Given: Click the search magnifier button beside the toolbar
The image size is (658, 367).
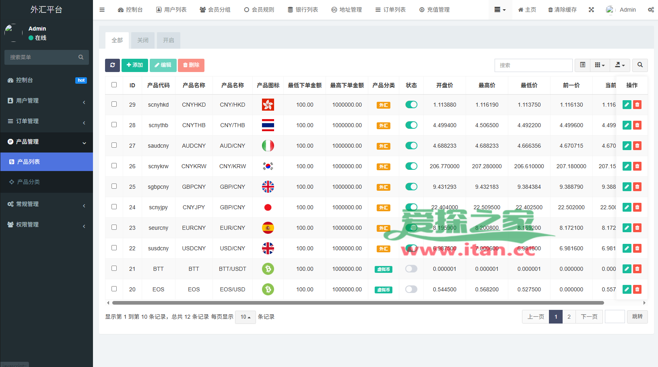Looking at the screenshot, I should click(x=640, y=65).
